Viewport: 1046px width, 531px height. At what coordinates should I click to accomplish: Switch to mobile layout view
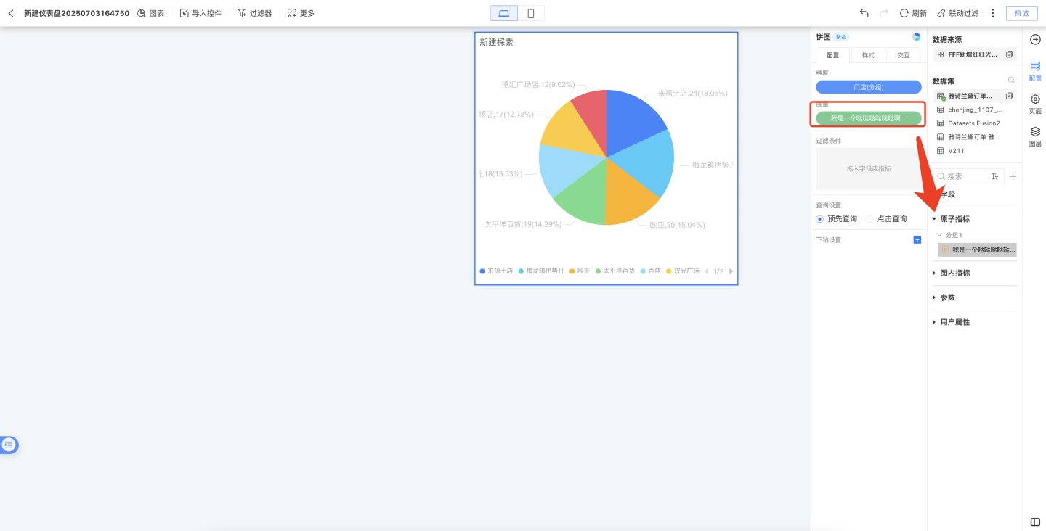531,13
